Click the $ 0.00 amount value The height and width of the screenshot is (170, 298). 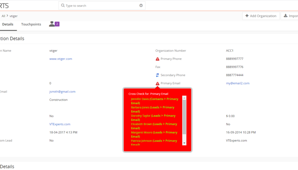point(230,116)
